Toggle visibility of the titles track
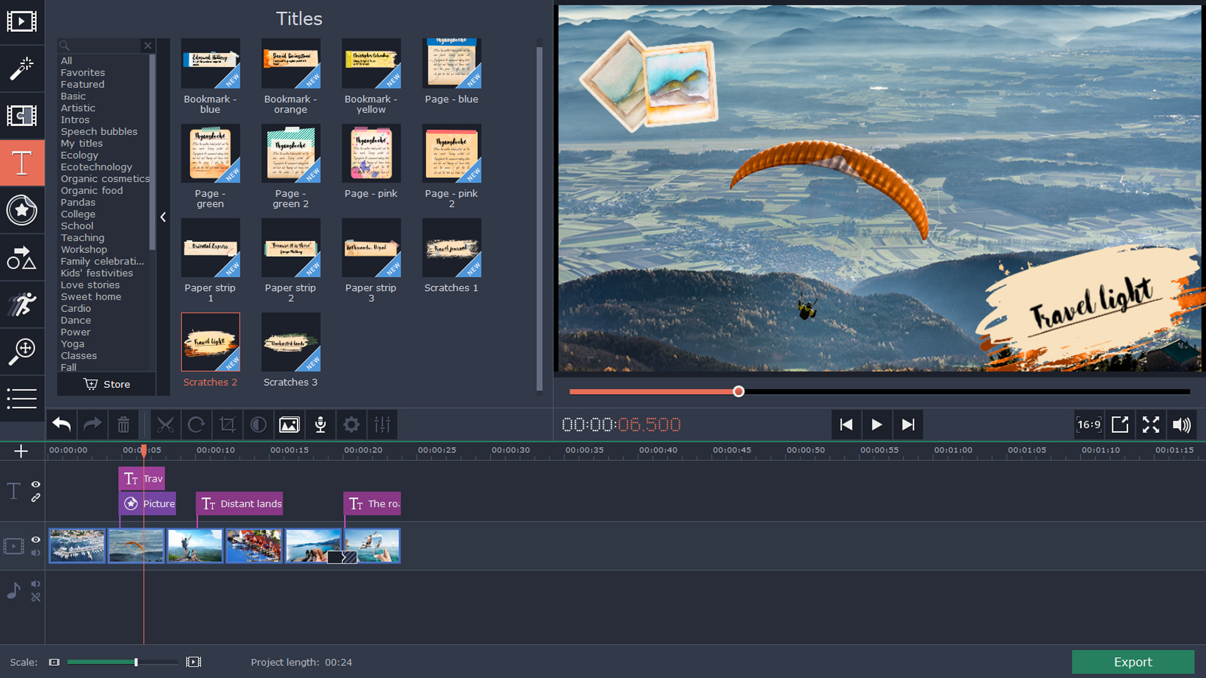This screenshot has width=1206, height=678. click(x=36, y=484)
